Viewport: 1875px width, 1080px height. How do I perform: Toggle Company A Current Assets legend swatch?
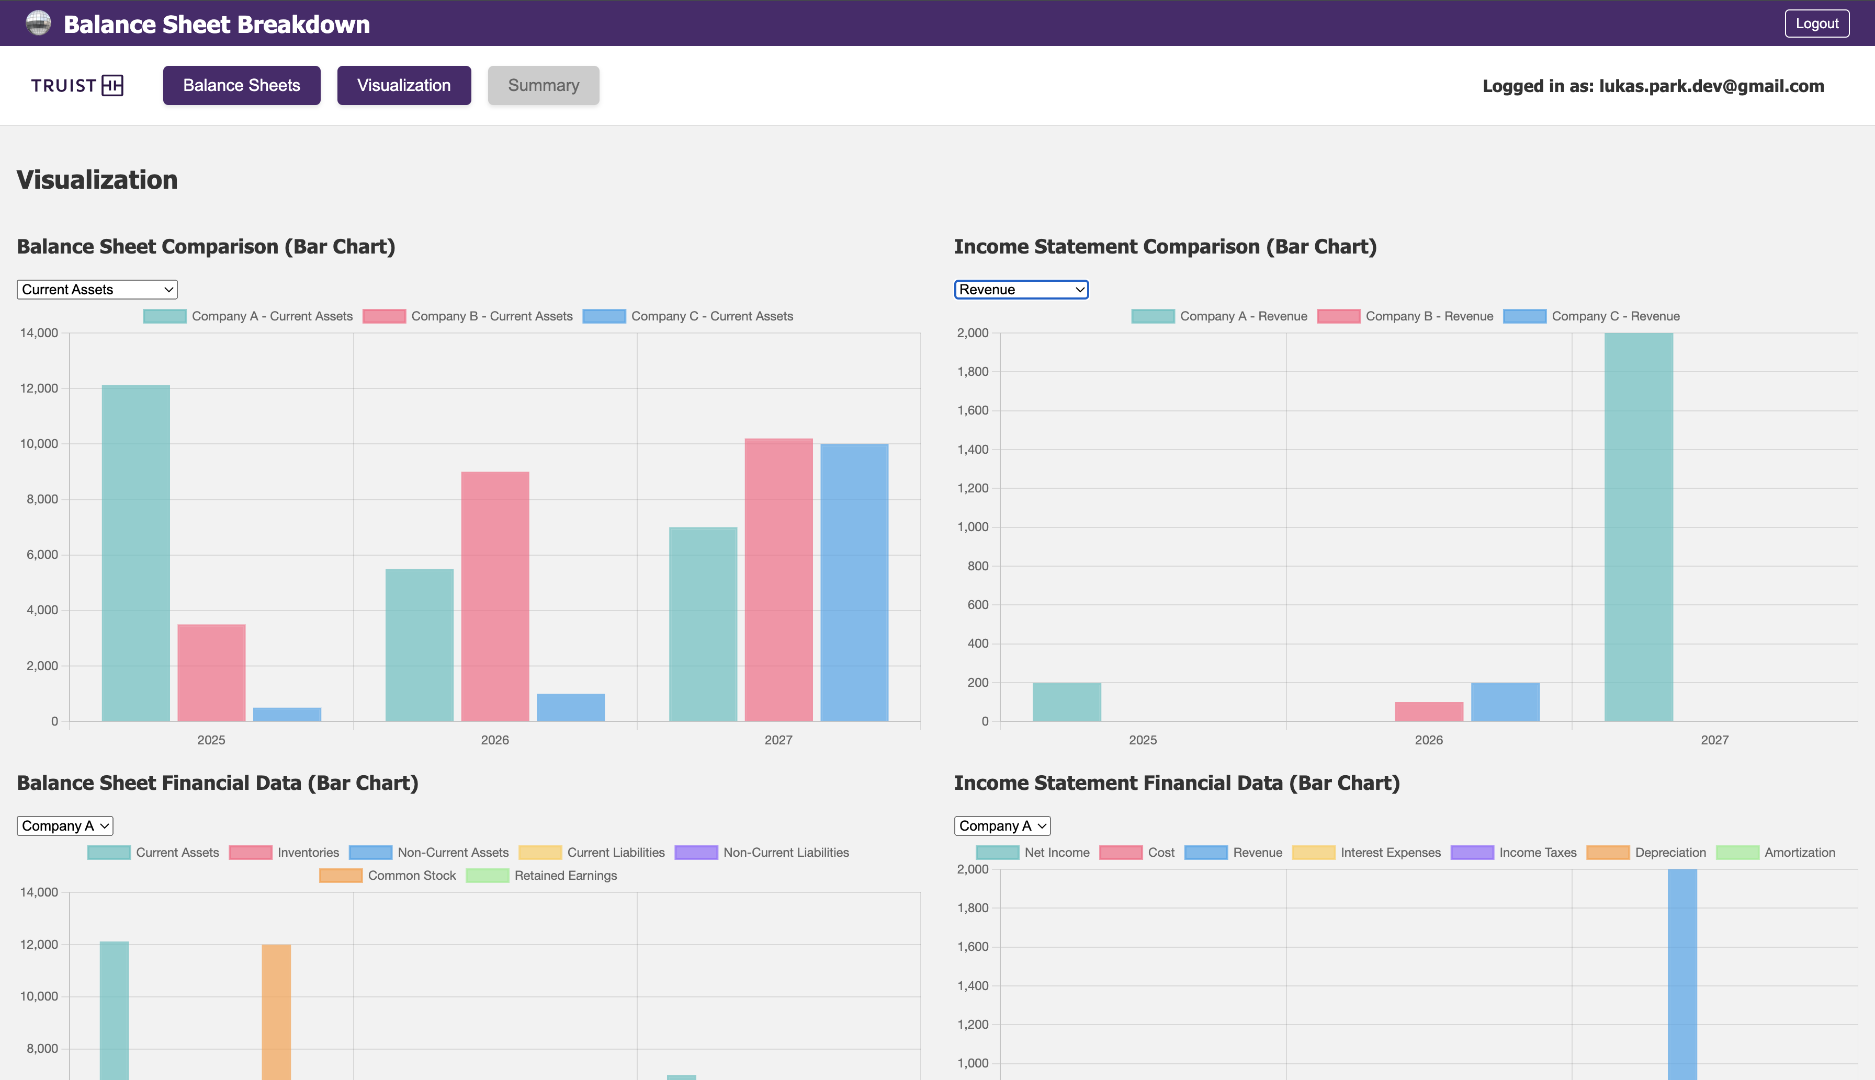[x=164, y=316]
